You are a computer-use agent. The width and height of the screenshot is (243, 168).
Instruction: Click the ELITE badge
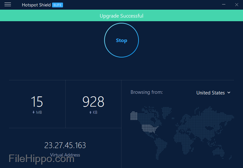58,5
